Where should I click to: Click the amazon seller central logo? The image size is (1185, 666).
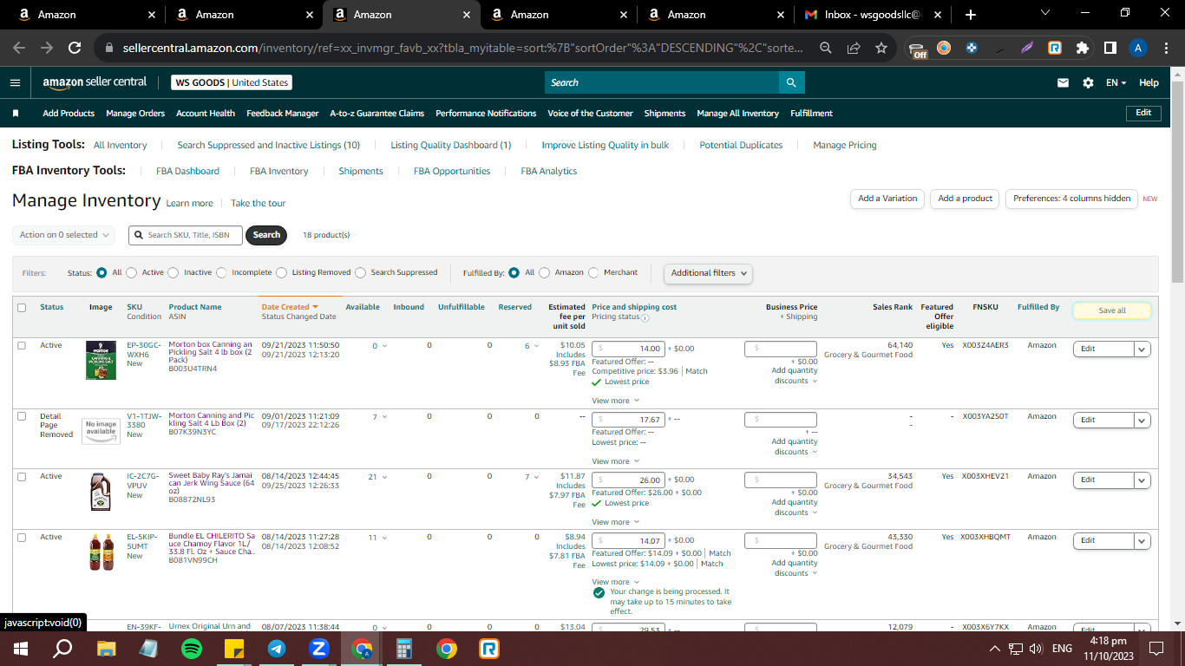point(95,82)
